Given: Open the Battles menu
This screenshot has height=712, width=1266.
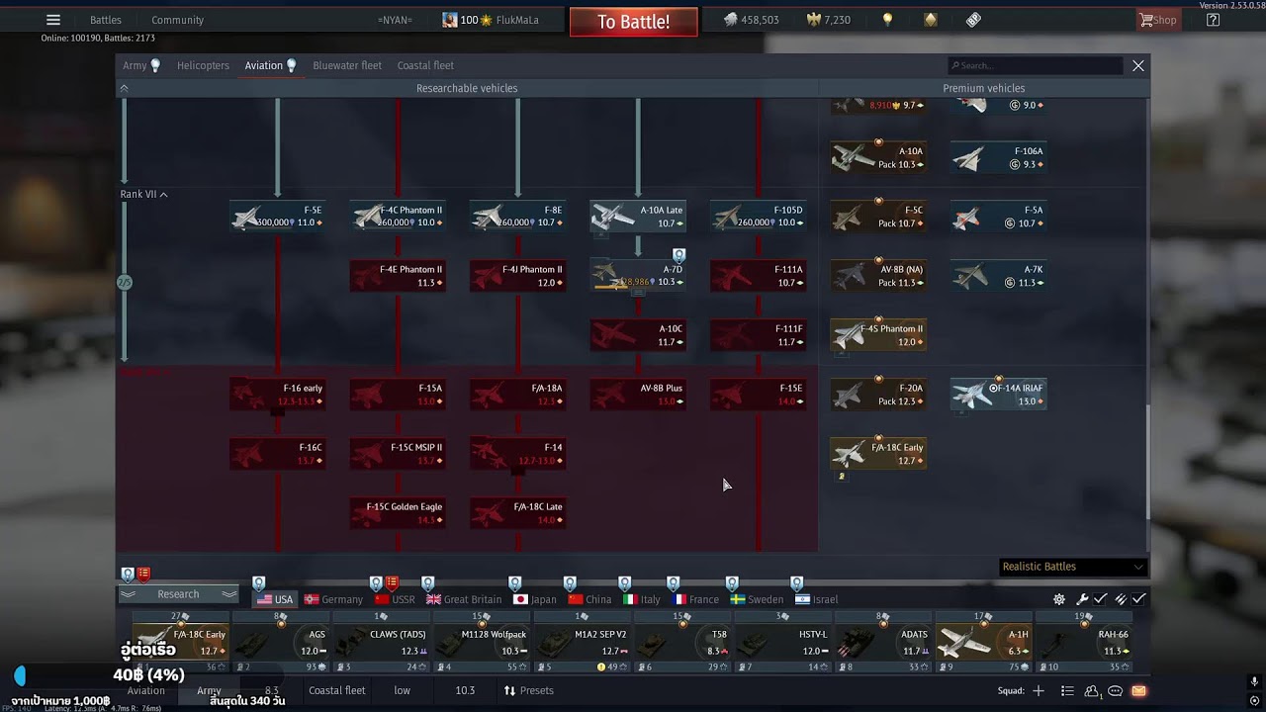Looking at the screenshot, I should click(x=106, y=20).
